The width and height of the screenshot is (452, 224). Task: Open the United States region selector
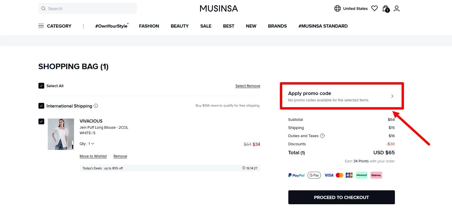355,8
